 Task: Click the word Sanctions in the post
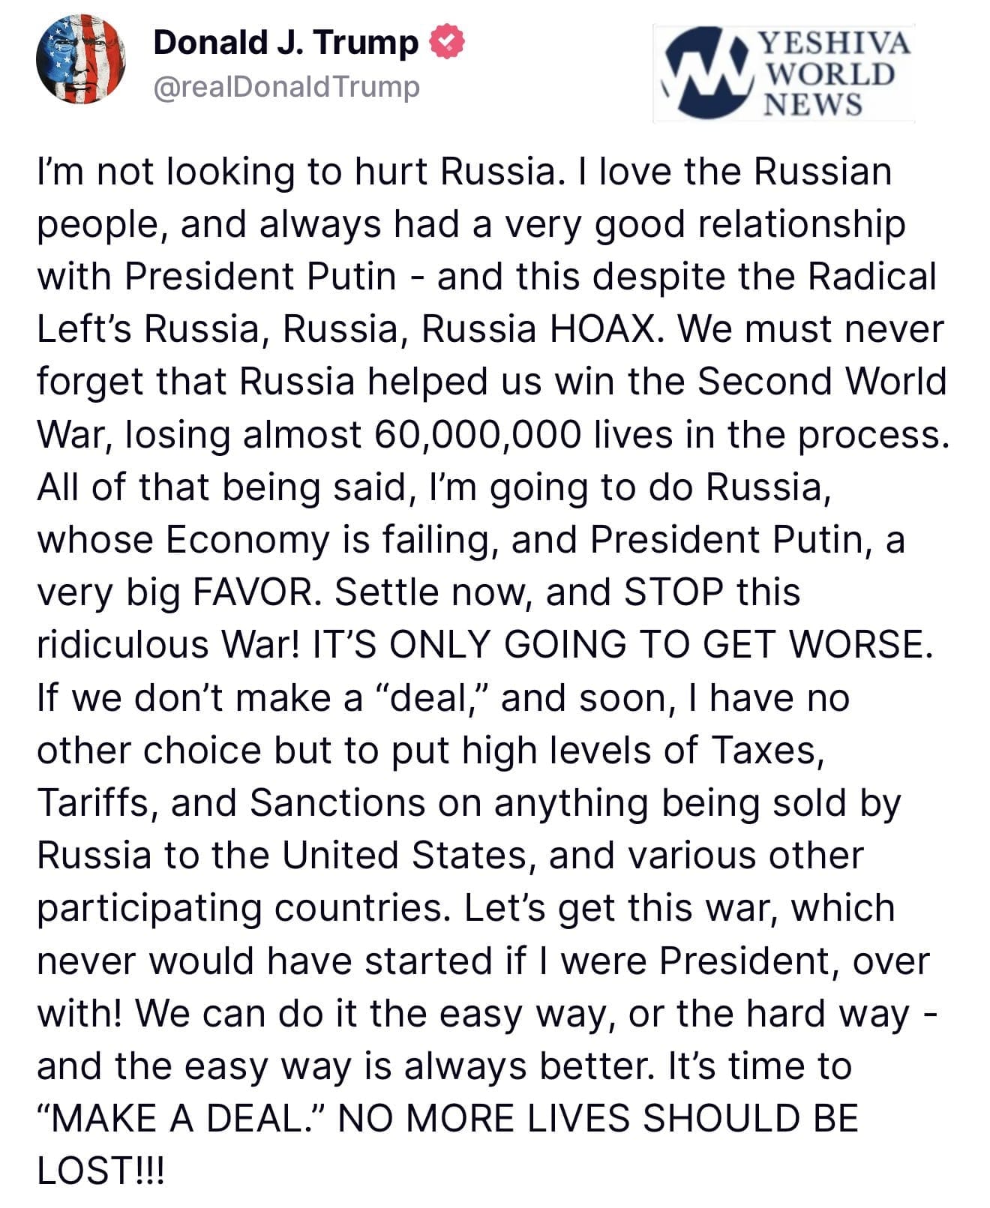337,803
